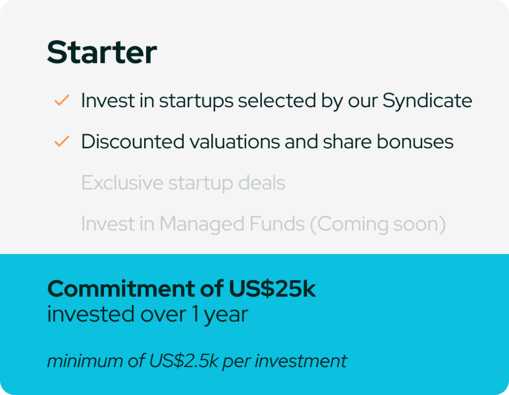This screenshot has width=509, height=395.
Task: Click the '1 year' duration text
Action: [220, 314]
